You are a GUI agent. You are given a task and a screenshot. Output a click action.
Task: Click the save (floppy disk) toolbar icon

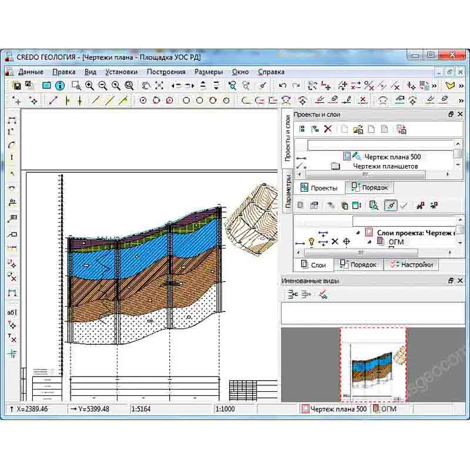[17, 86]
